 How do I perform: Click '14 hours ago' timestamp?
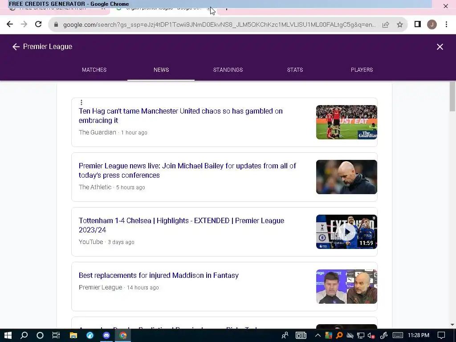coord(143,288)
